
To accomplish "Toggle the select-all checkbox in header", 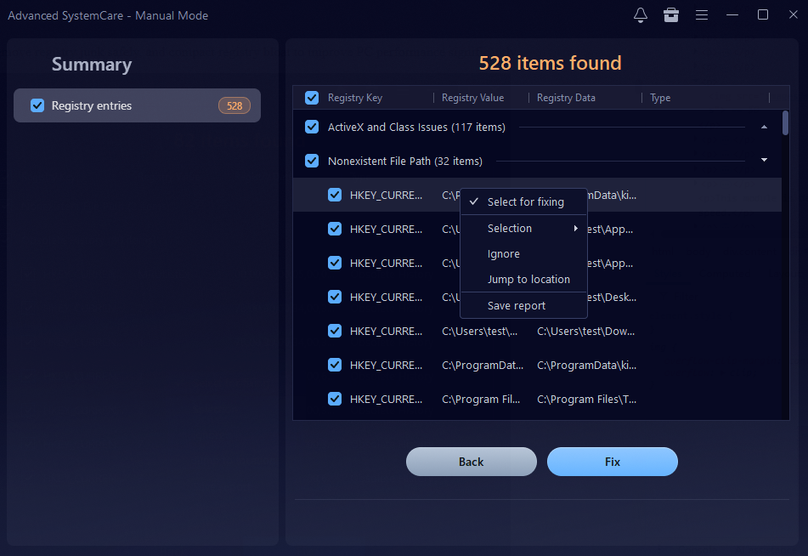I will (312, 98).
